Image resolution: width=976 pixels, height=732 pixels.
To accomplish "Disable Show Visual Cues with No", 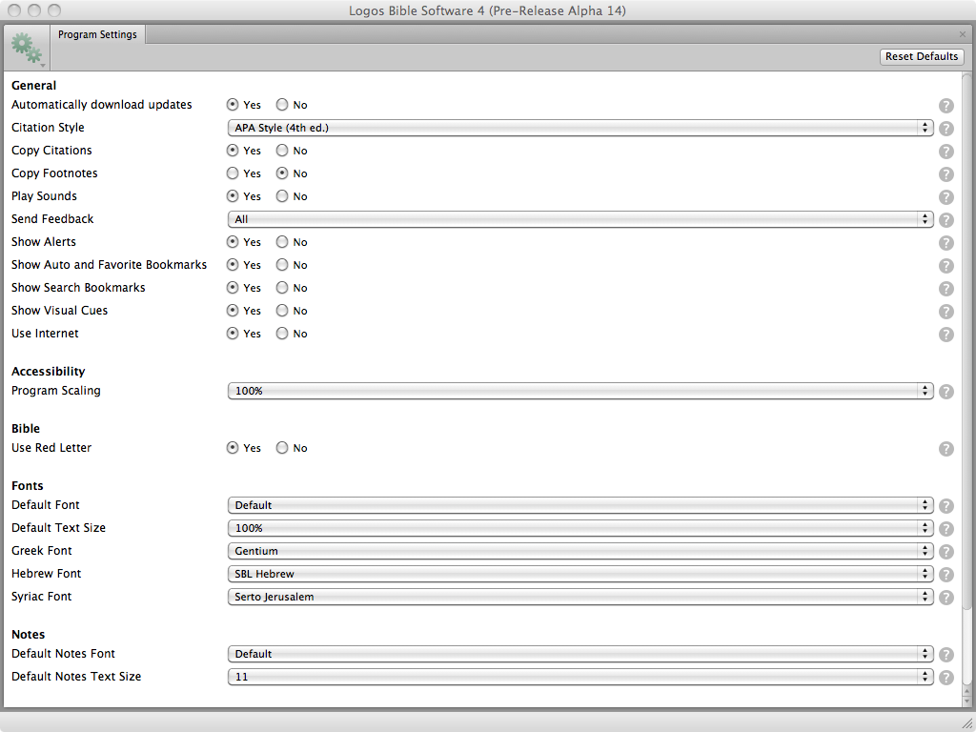I will tap(282, 311).
